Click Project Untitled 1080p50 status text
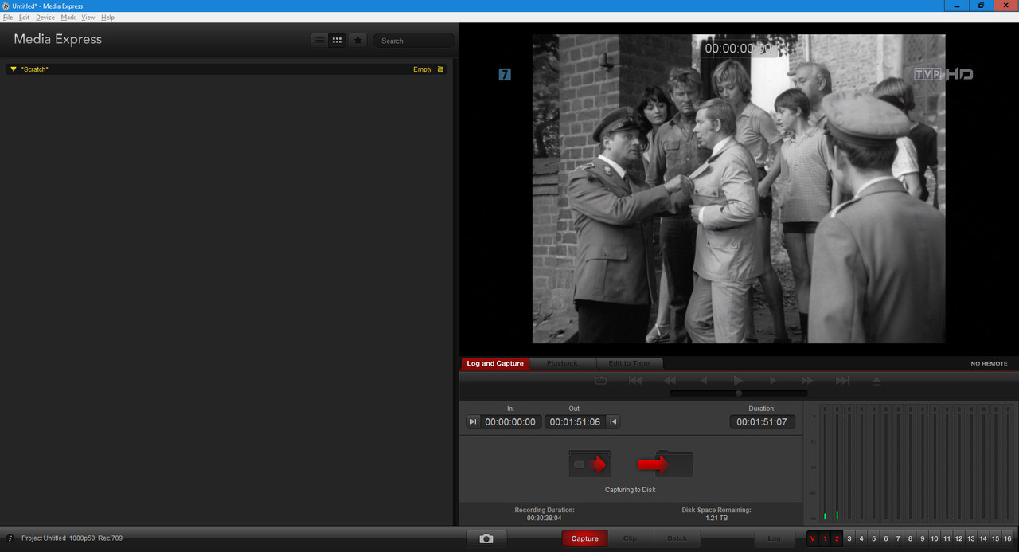The width and height of the screenshot is (1019, 552). [72, 538]
